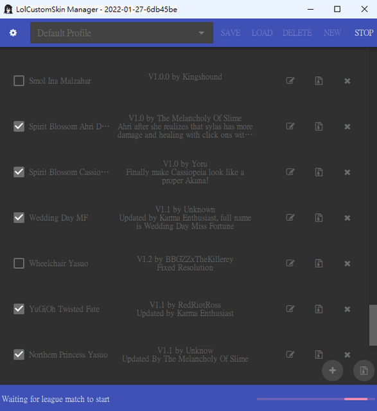Click LOAD in the top bar
377x411 pixels.
pyautogui.click(x=262, y=33)
